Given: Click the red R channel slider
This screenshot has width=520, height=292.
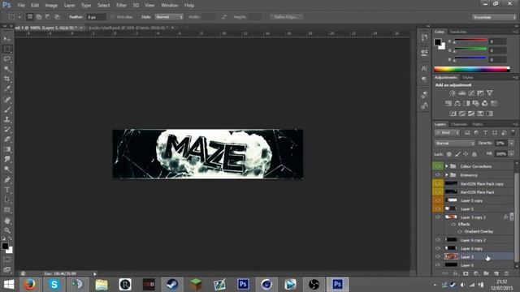Looking at the screenshot, I should 470,41.
